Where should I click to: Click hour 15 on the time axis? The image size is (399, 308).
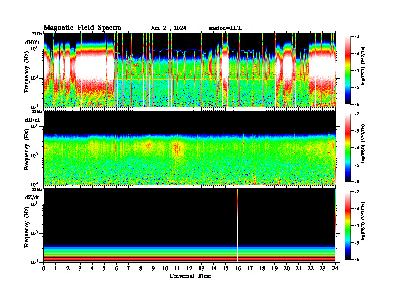tap(226, 268)
